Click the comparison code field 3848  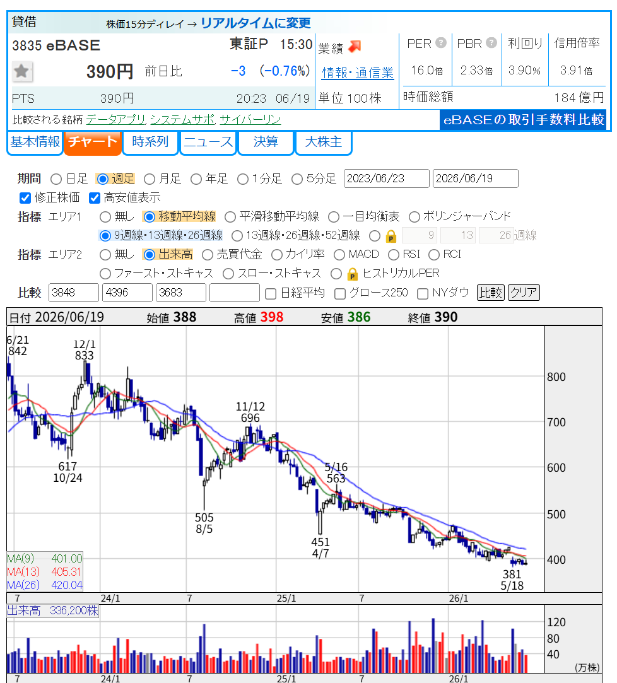point(74,293)
